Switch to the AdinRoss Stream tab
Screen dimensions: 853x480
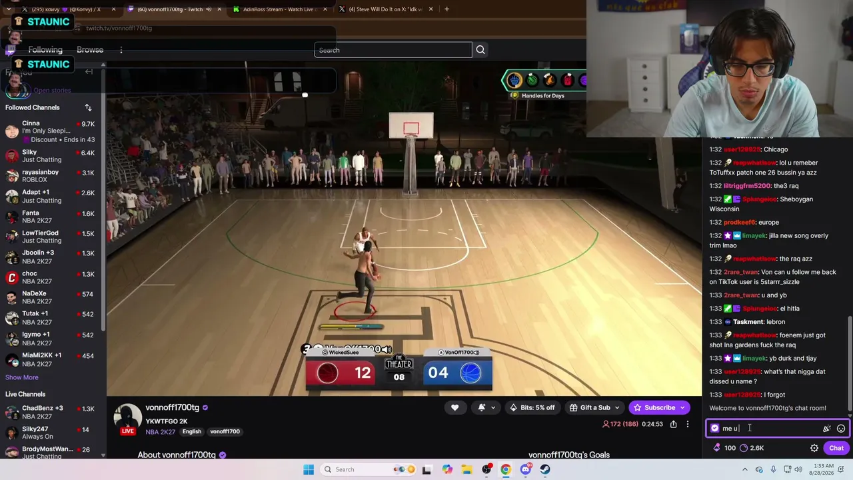pyautogui.click(x=279, y=9)
